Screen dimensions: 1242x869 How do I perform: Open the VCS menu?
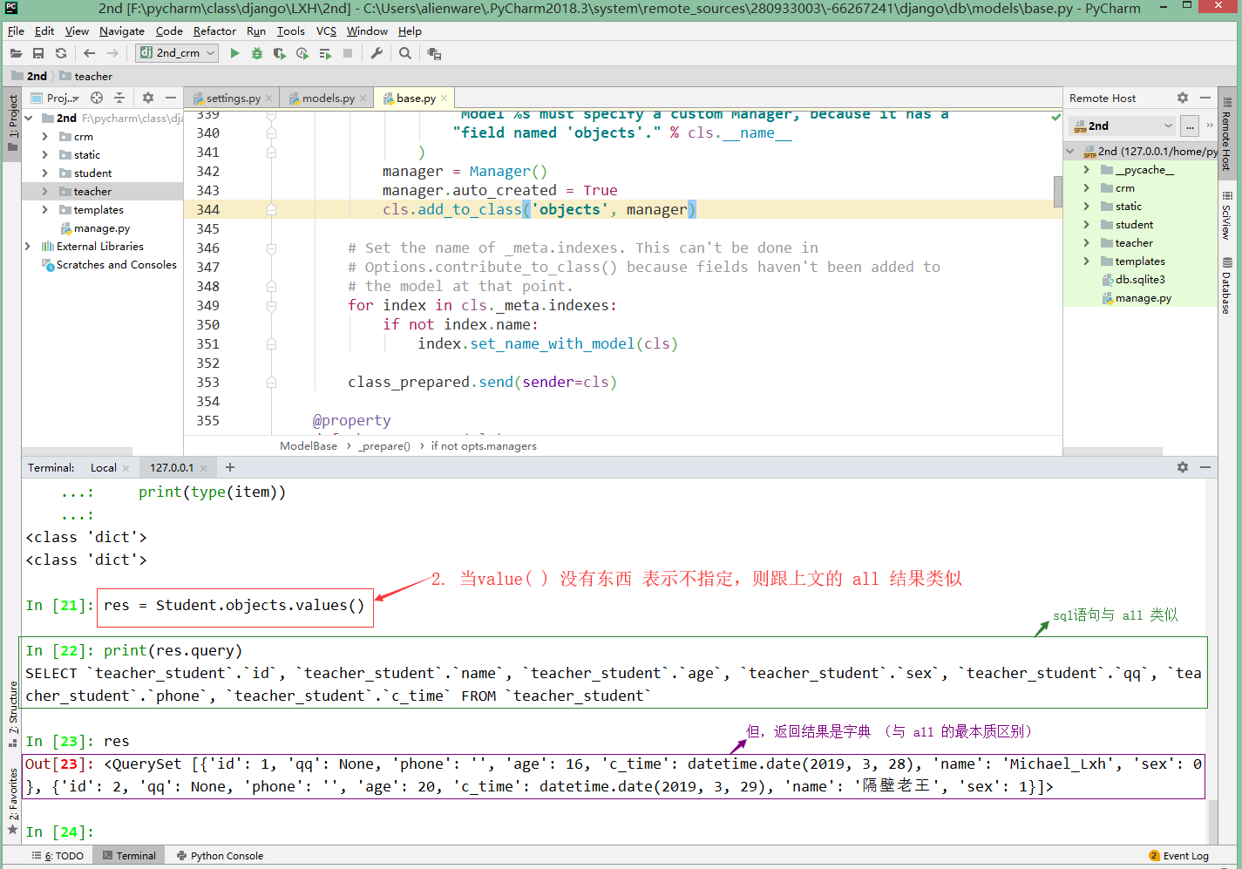326,31
